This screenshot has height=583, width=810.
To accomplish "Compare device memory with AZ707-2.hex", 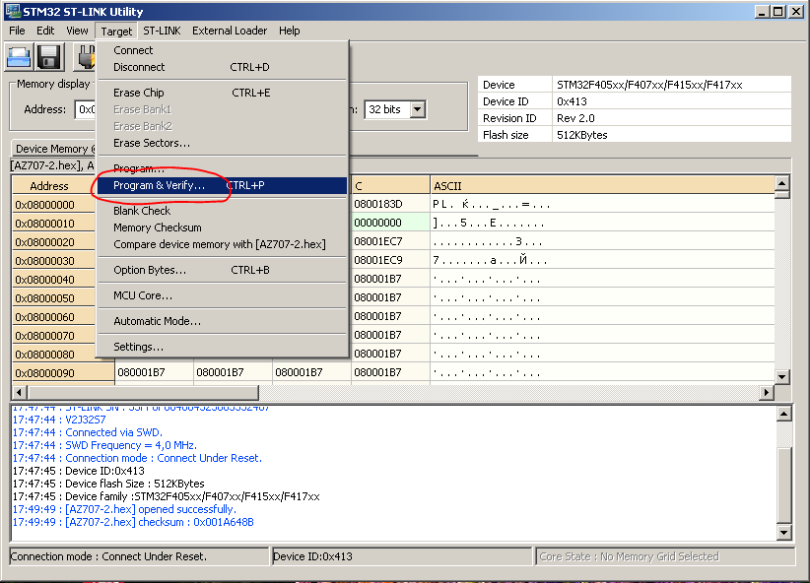I will [219, 244].
